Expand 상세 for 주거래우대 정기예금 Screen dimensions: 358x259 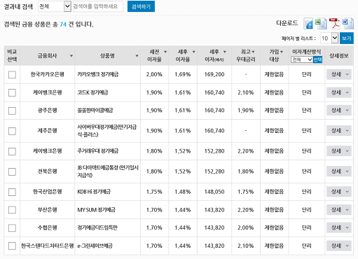click(339, 151)
